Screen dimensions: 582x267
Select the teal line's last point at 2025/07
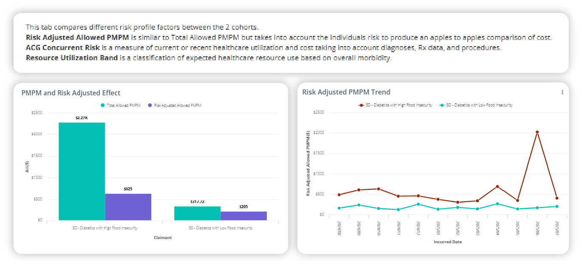(557, 206)
